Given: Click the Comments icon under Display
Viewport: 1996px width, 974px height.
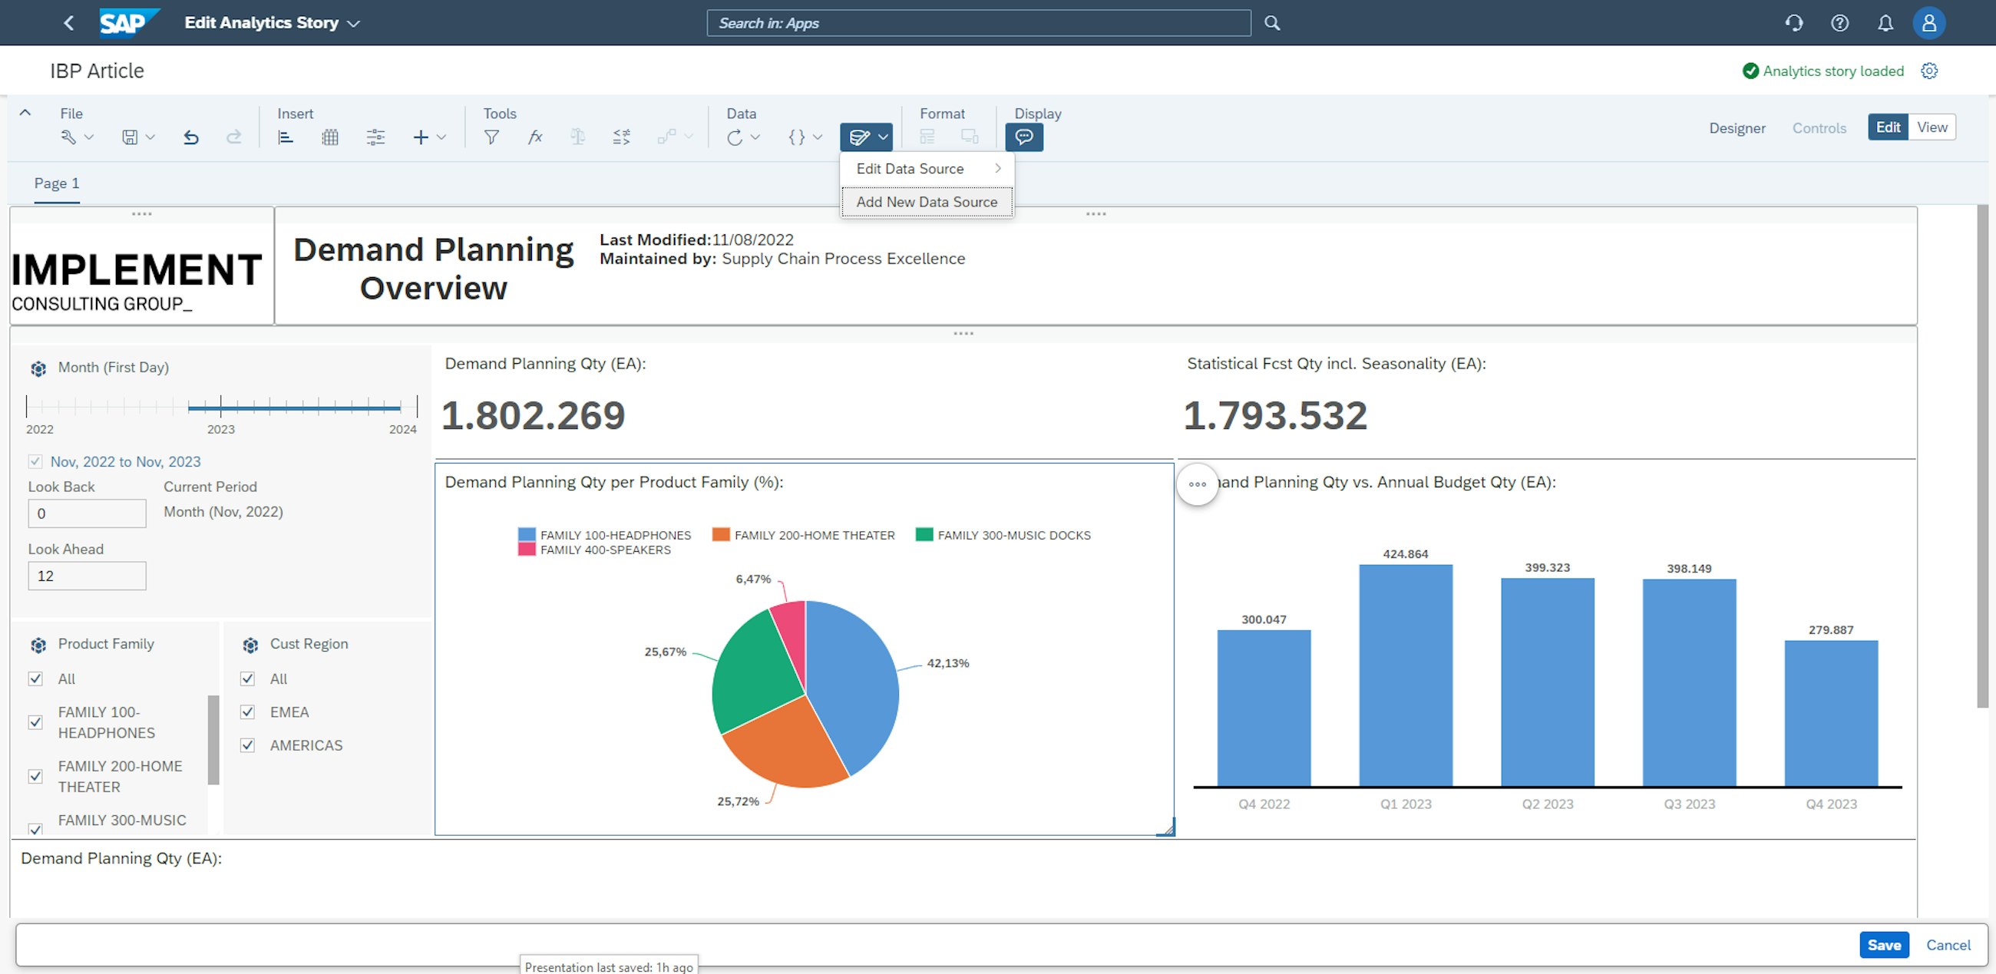Looking at the screenshot, I should coord(1023,137).
